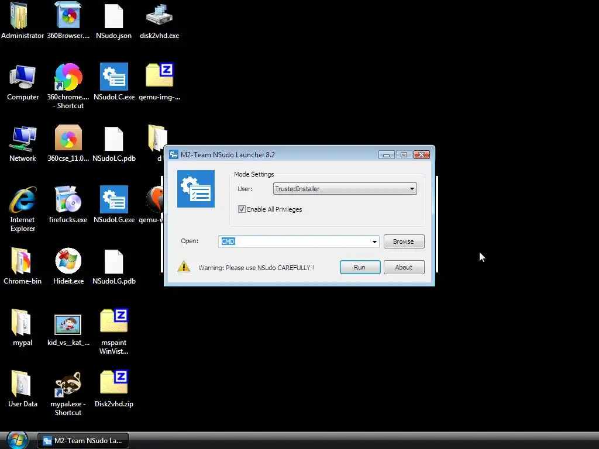Viewport: 599px width, 449px height.
Task: Select the NSudo.json file
Action: (114, 16)
